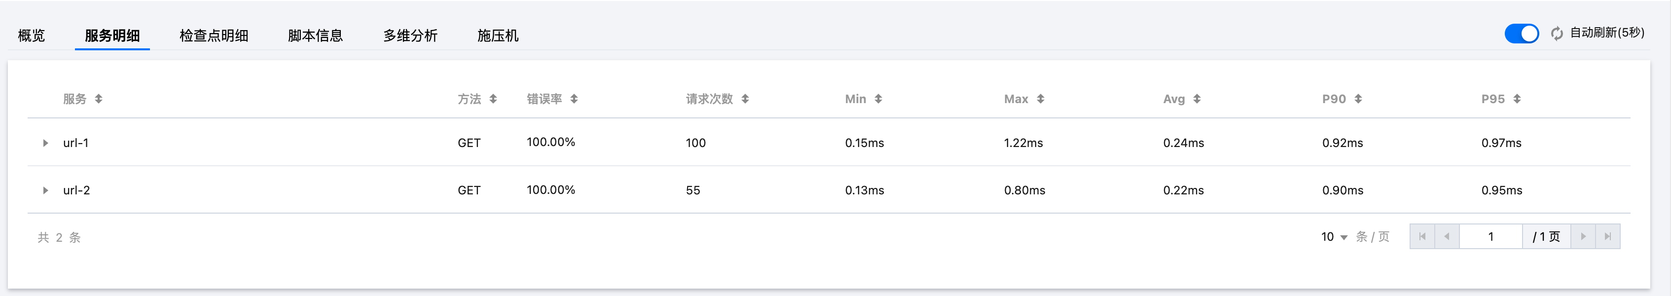Click the 方法 column sort icon
The height and width of the screenshot is (296, 1671).
[x=493, y=99]
